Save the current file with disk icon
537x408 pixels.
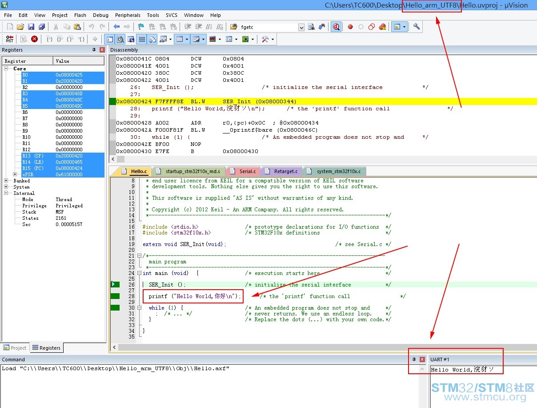31,27
